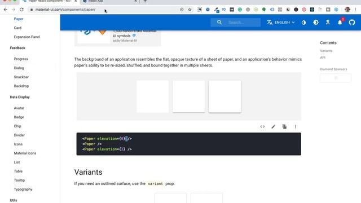Click the browser forward arrow
This screenshot has height=203, width=361.
pos(14,10)
